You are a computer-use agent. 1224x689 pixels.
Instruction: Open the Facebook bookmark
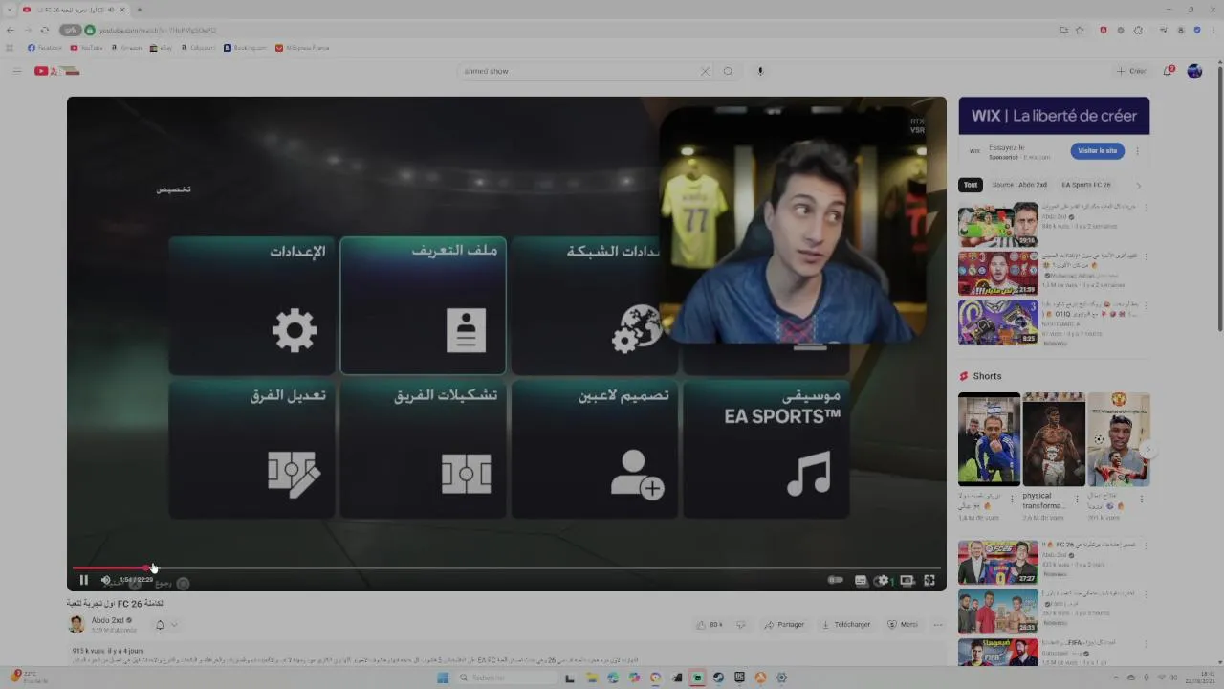[x=45, y=47]
